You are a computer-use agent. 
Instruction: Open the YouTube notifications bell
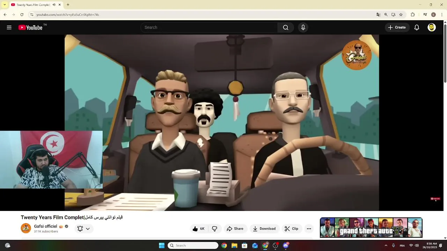point(417,28)
